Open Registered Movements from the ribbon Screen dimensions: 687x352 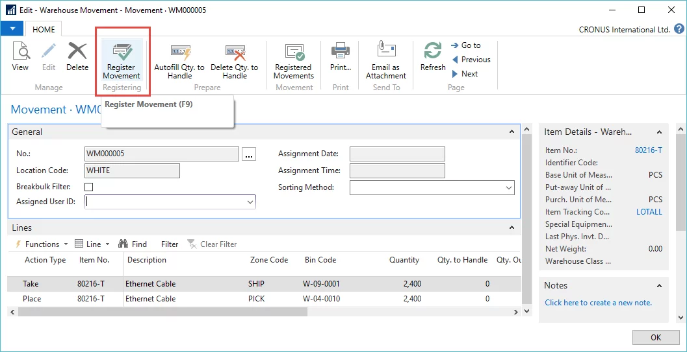click(x=294, y=53)
